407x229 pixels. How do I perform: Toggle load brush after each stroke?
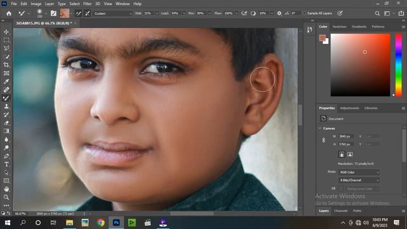[78, 13]
